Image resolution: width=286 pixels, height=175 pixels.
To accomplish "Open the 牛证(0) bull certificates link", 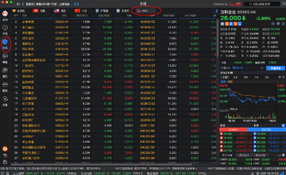I will [225, 68].
